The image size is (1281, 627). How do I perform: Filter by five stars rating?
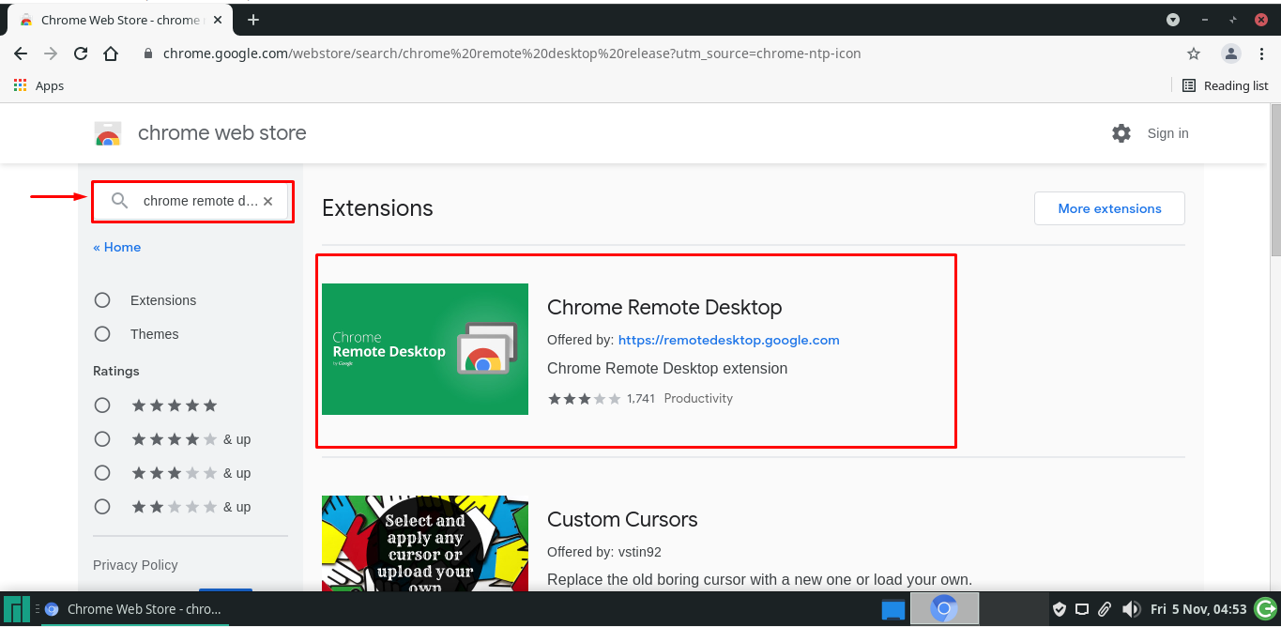(x=102, y=405)
